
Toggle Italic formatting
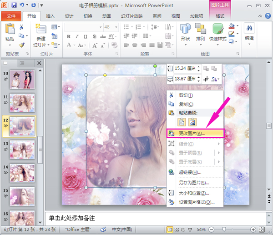coord(77,36)
